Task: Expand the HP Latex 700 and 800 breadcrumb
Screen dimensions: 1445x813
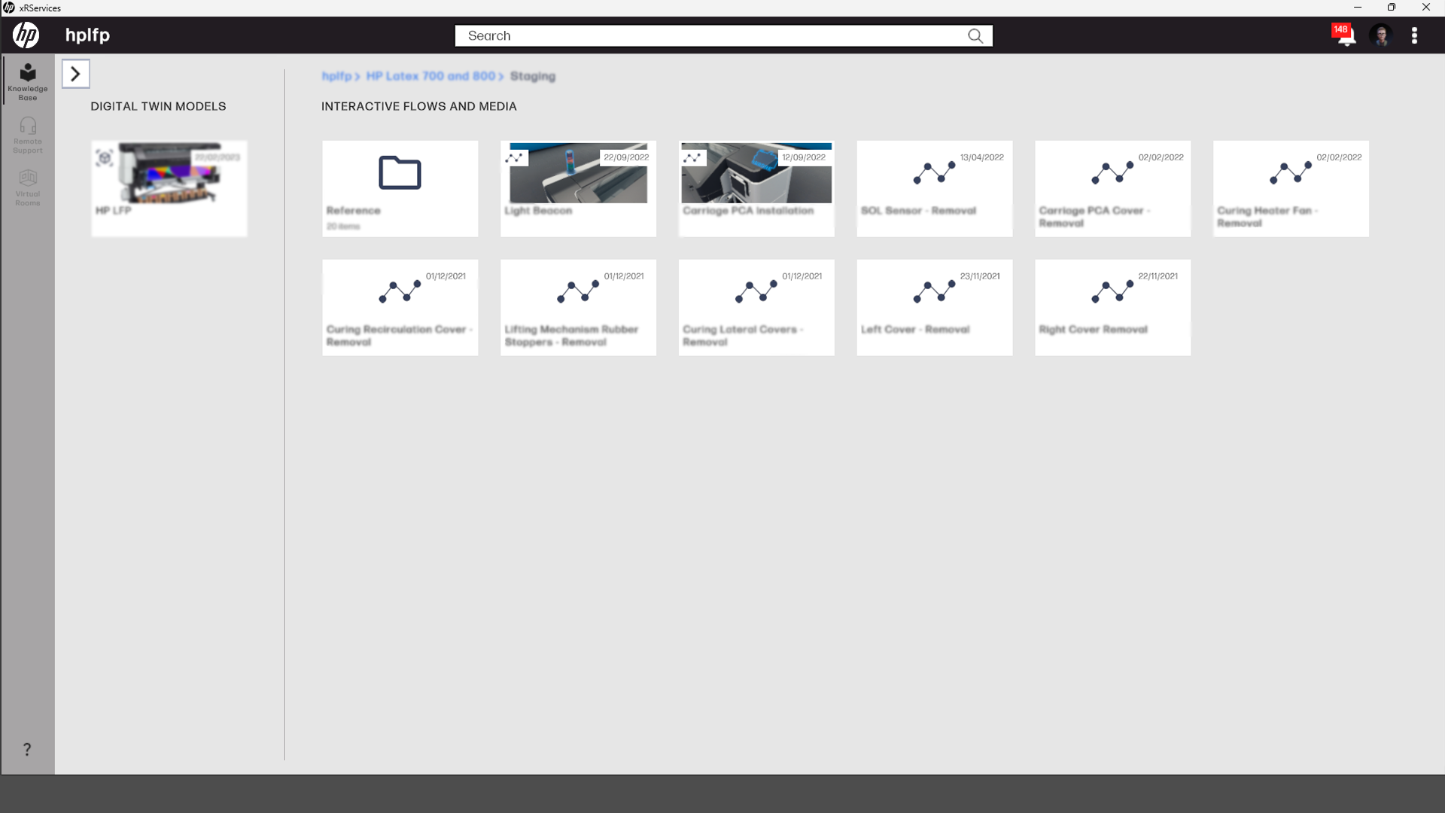Action: tap(432, 76)
